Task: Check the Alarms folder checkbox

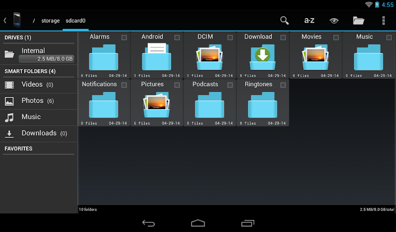Action: click(124, 38)
